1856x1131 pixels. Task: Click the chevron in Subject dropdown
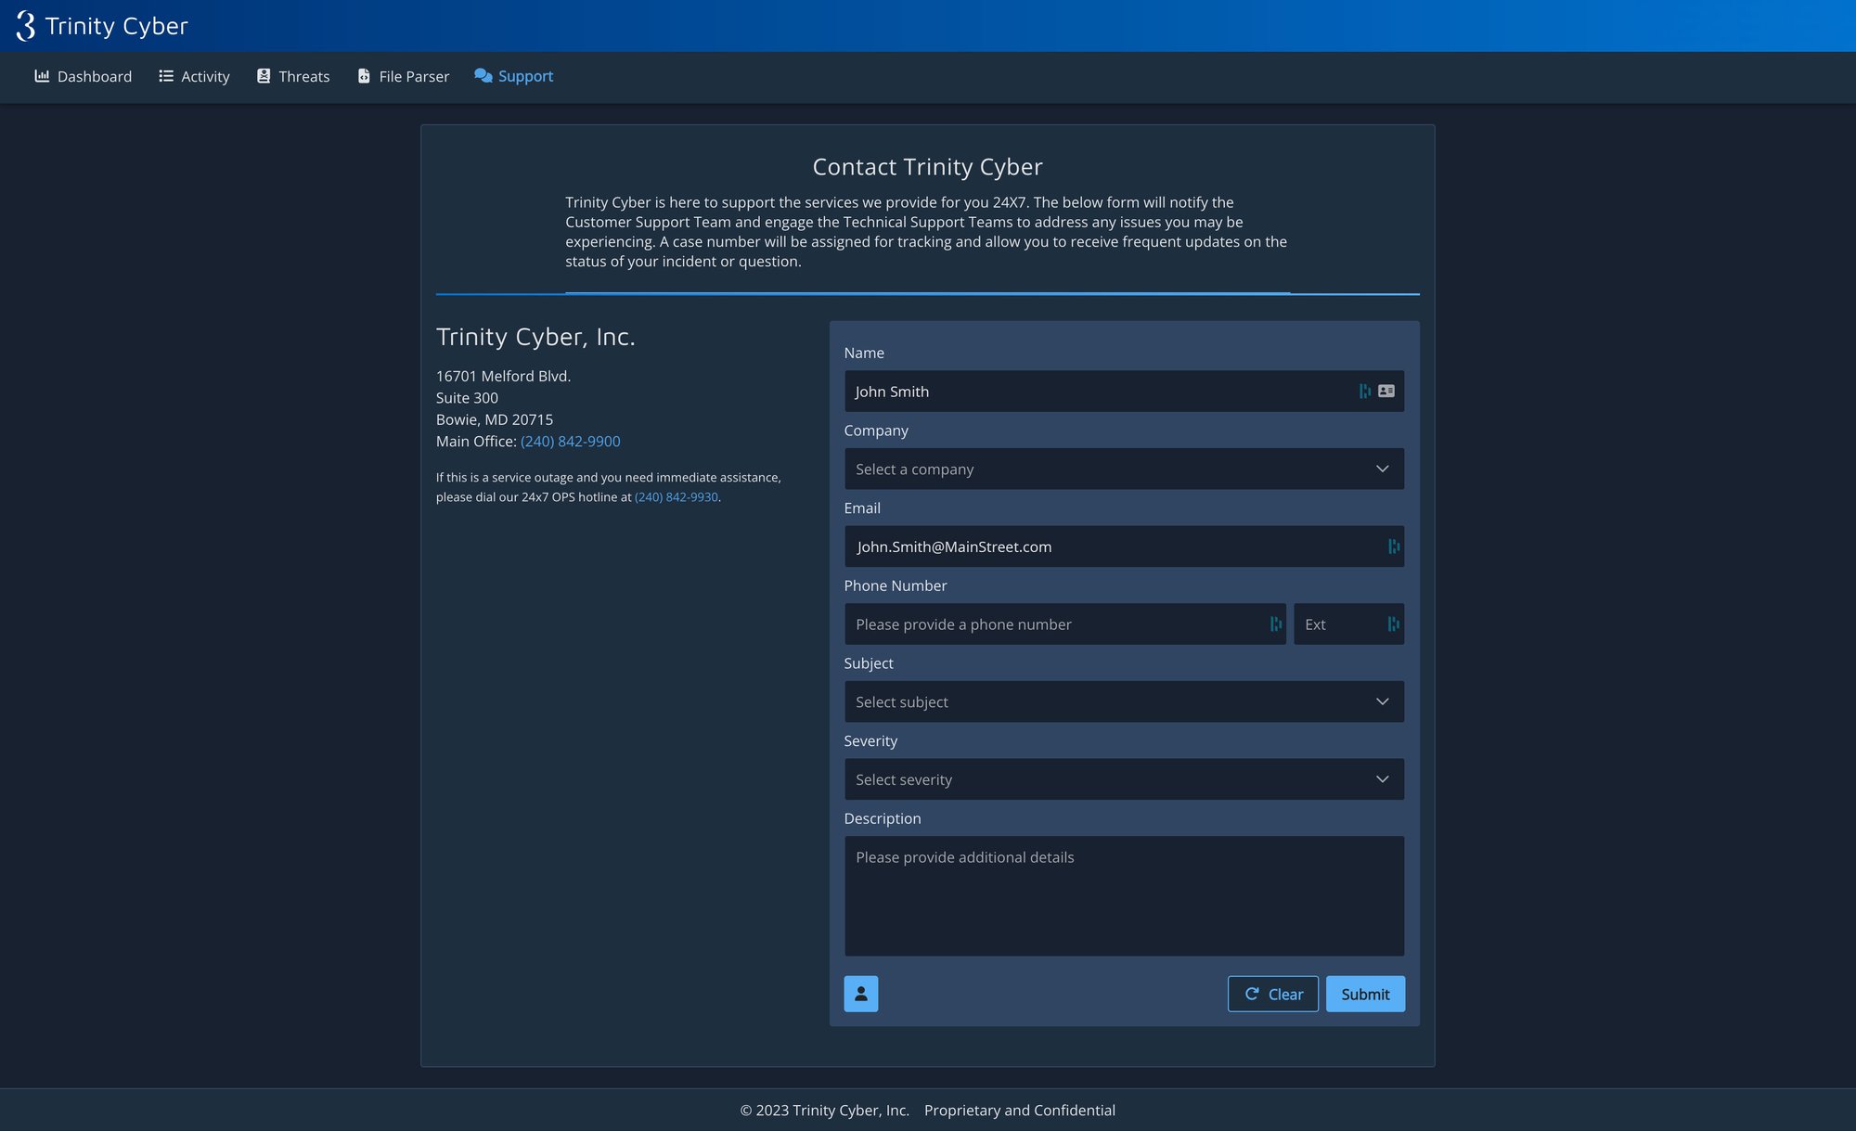coord(1383,702)
